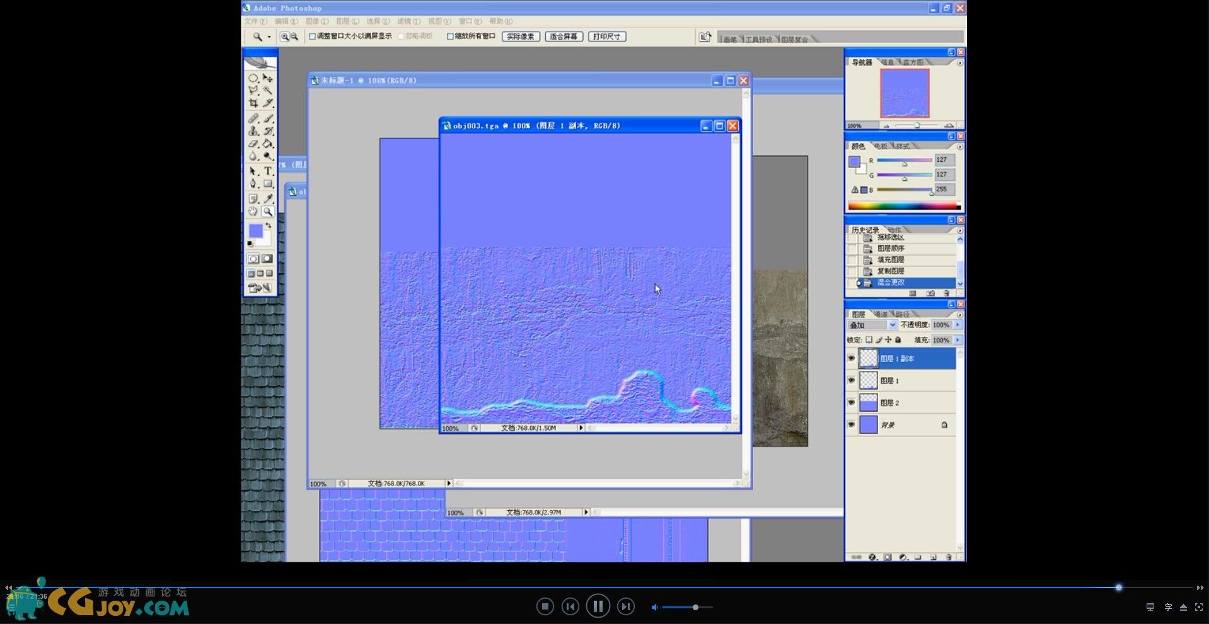1209x624 pixels.
Task: Delete current state trash icon in History panel
Action: pyautogui.click(x=946, y=293)
